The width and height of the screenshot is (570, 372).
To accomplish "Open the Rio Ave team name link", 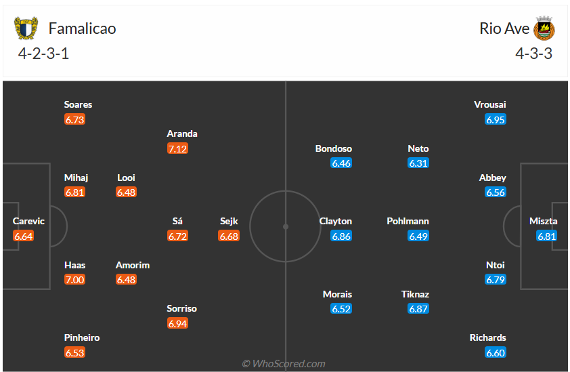I will 504,28.
